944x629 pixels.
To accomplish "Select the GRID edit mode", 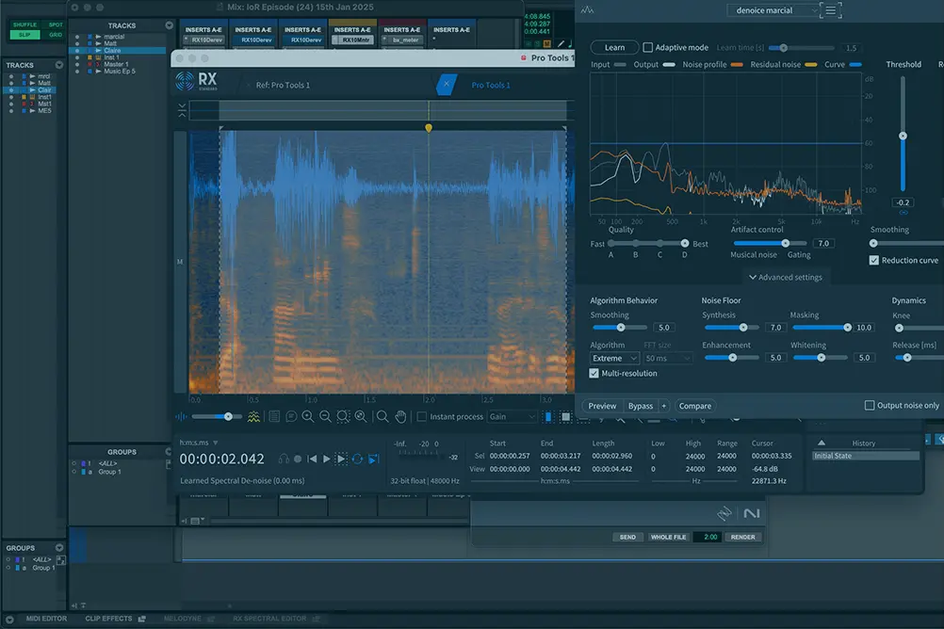I will click(x=56, y=35).
